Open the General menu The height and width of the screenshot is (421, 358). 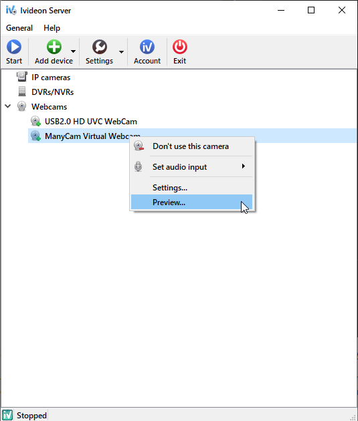tap(19, 28)
